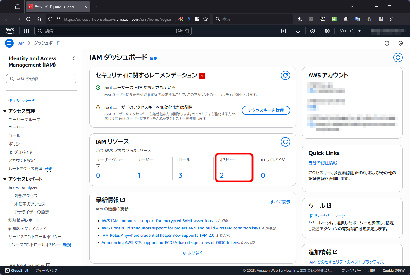Open the encrypted SAML assertions announcement
This screenshot has width=410, height=275.
tap(157, 221)
